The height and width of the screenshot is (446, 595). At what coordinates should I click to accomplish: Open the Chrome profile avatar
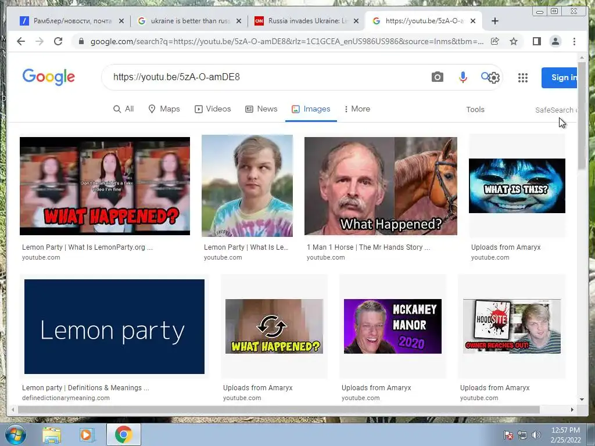point(555,41)
